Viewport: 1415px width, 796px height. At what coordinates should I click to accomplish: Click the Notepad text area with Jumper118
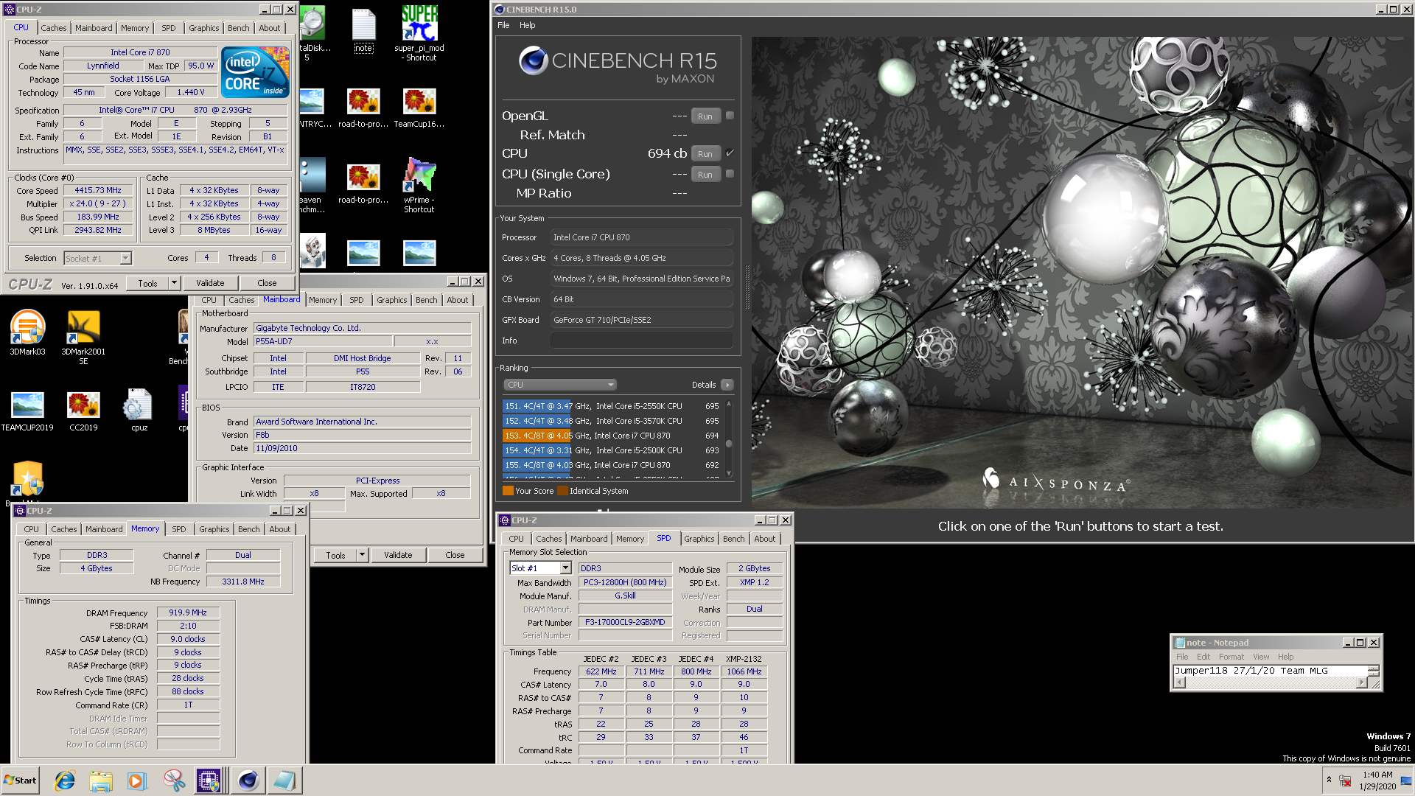(1270, 671)
